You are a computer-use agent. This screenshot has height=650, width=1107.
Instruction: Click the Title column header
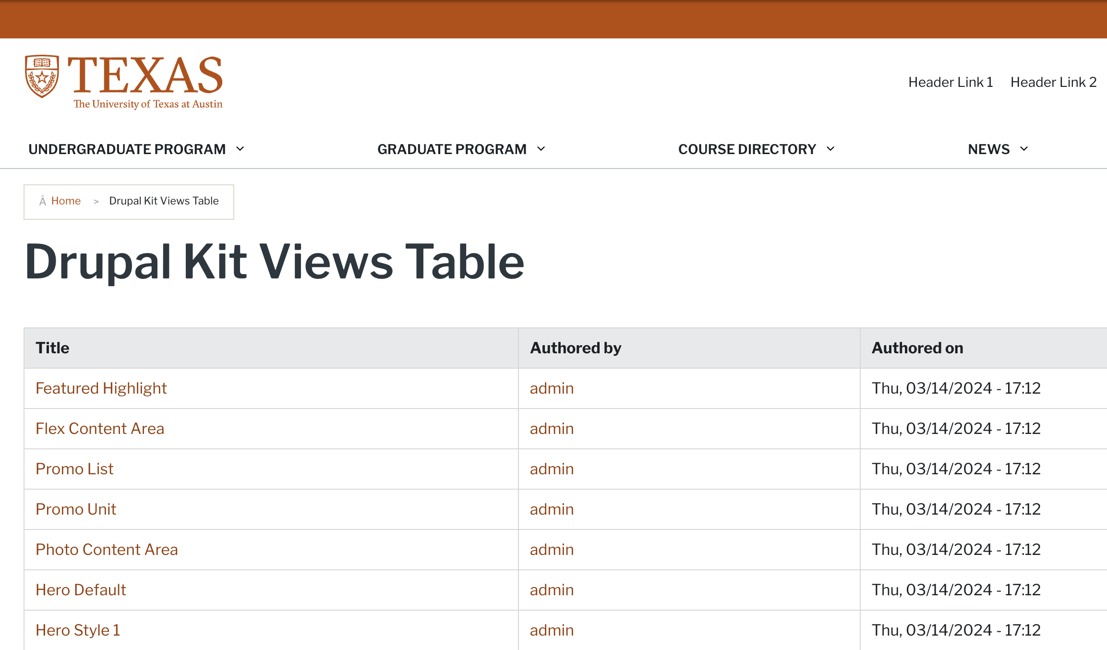[x=52, y=348]
